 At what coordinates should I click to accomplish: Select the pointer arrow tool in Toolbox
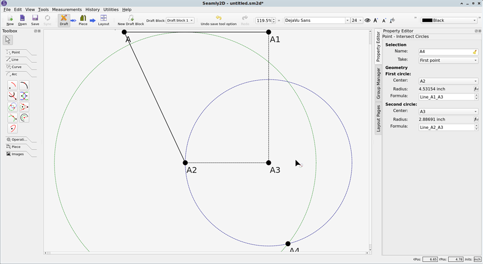click(8, 40)
